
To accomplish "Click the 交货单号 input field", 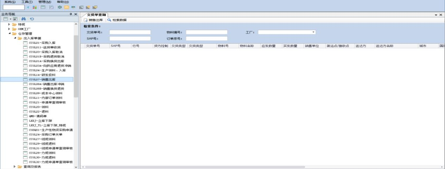I will 130,32.
